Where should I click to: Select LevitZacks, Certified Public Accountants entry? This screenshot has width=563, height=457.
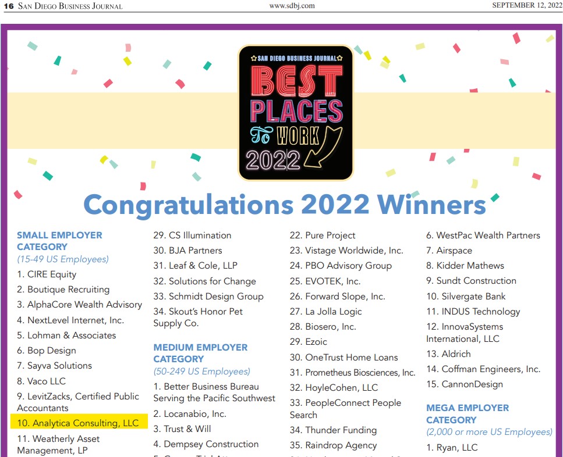tap(78, 402)
